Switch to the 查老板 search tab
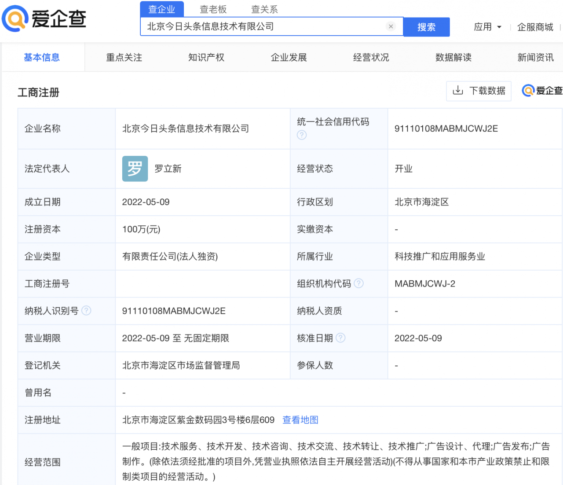The image size is (563, 485). (214, 9)
